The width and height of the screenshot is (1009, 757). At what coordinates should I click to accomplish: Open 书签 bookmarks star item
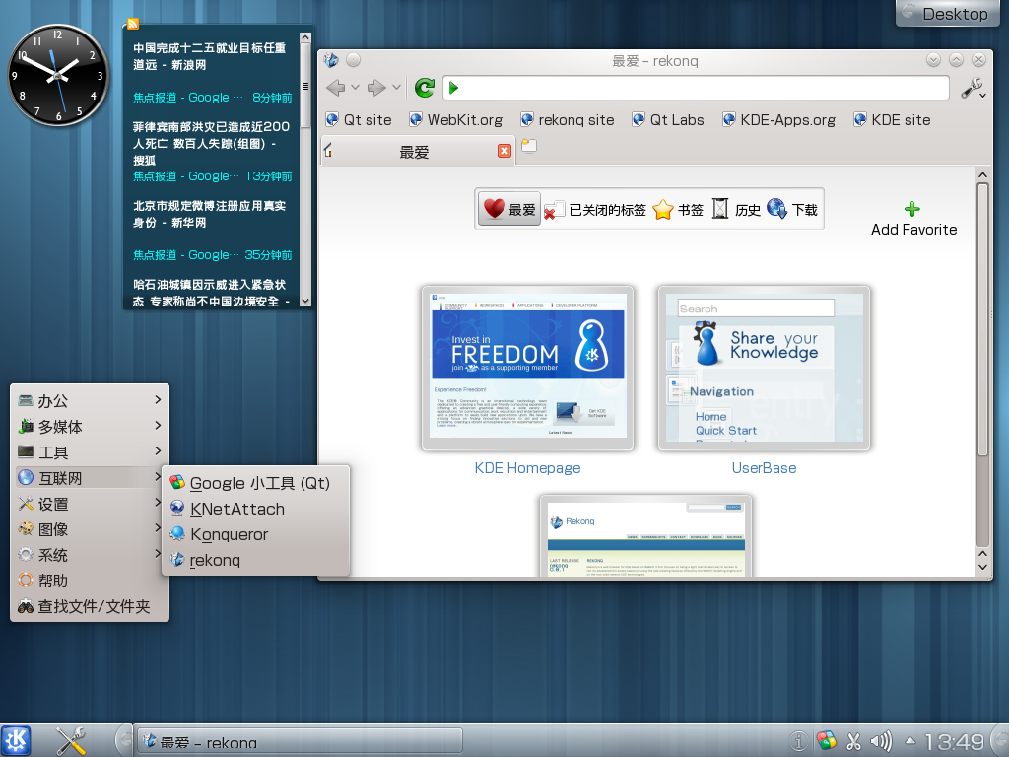[x=678, y=210]
